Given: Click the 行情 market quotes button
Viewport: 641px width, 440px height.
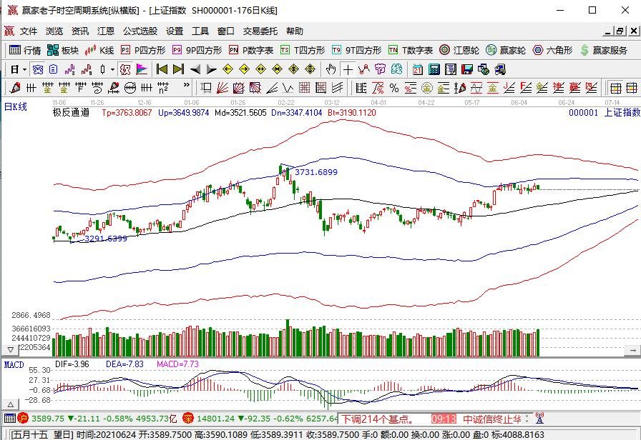Looking at the screenshot, I should tap(24, 50).
